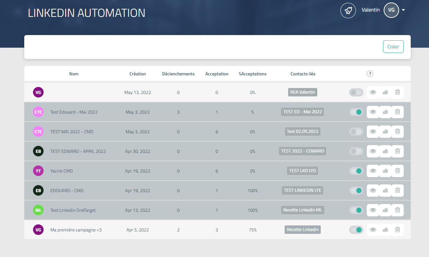Click the VG user avatar in header
Viewport: 429px width, 257px height.
(x=391, y=10)
